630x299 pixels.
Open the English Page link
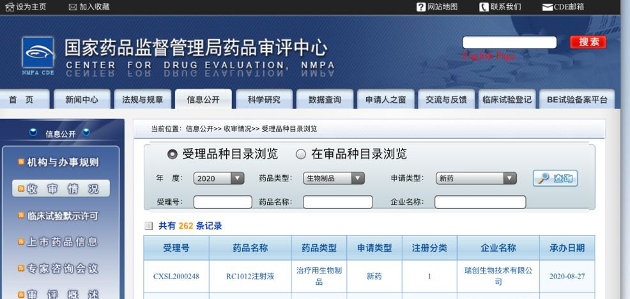tap(489, 56)
